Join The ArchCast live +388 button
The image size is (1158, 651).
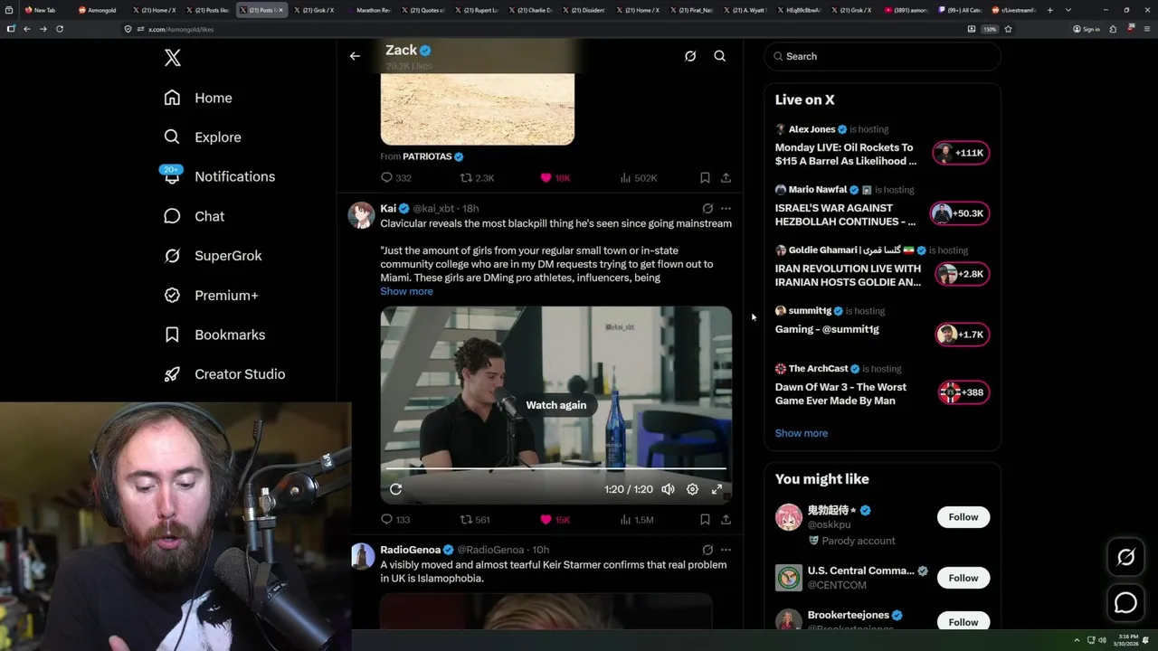click(x=963, y=392)
